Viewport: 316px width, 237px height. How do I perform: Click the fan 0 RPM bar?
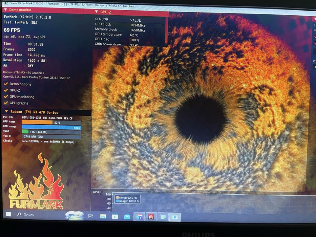pyautogui.click(x=51, y=137)
